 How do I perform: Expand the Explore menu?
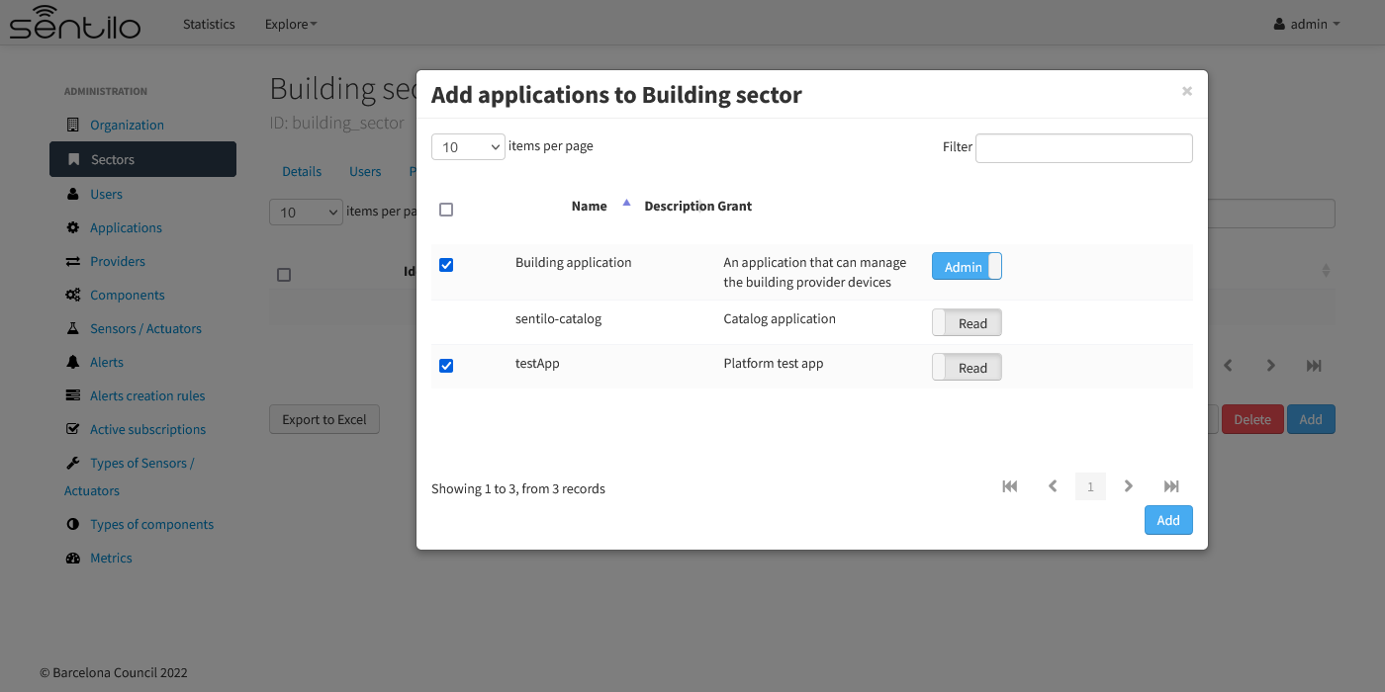pyautogui.click(x=291, y=24)
